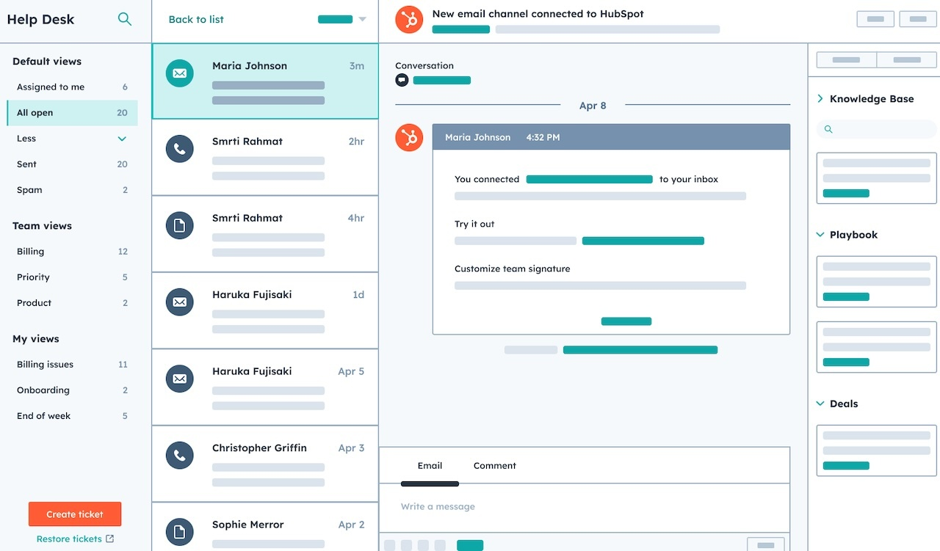Open the Knowledge Base search field magnifier

pos(828,129)
